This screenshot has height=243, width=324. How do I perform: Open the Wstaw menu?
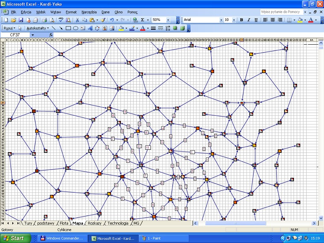point(56,12)
